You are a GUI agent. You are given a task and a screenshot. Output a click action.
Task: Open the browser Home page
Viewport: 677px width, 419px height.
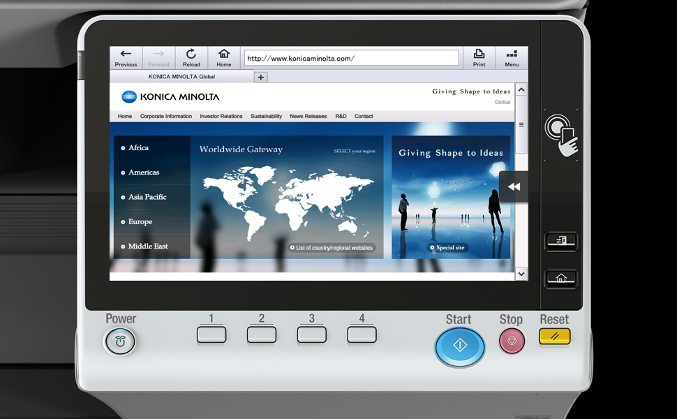tap(223, 58)
